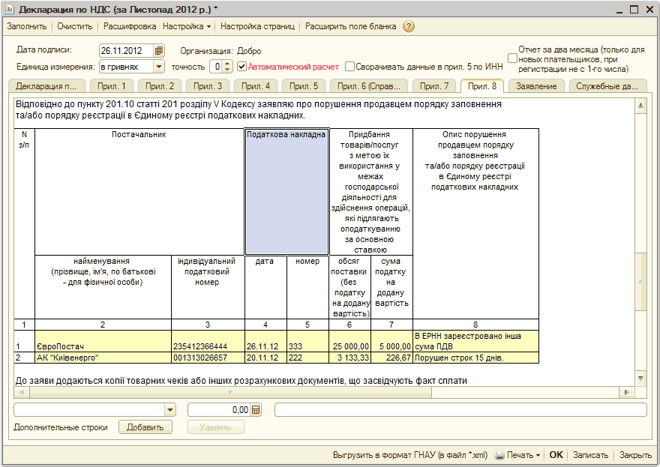Open the calculator icon in numeric field
This screenshot has width=660, height=467.
point(256,410)
